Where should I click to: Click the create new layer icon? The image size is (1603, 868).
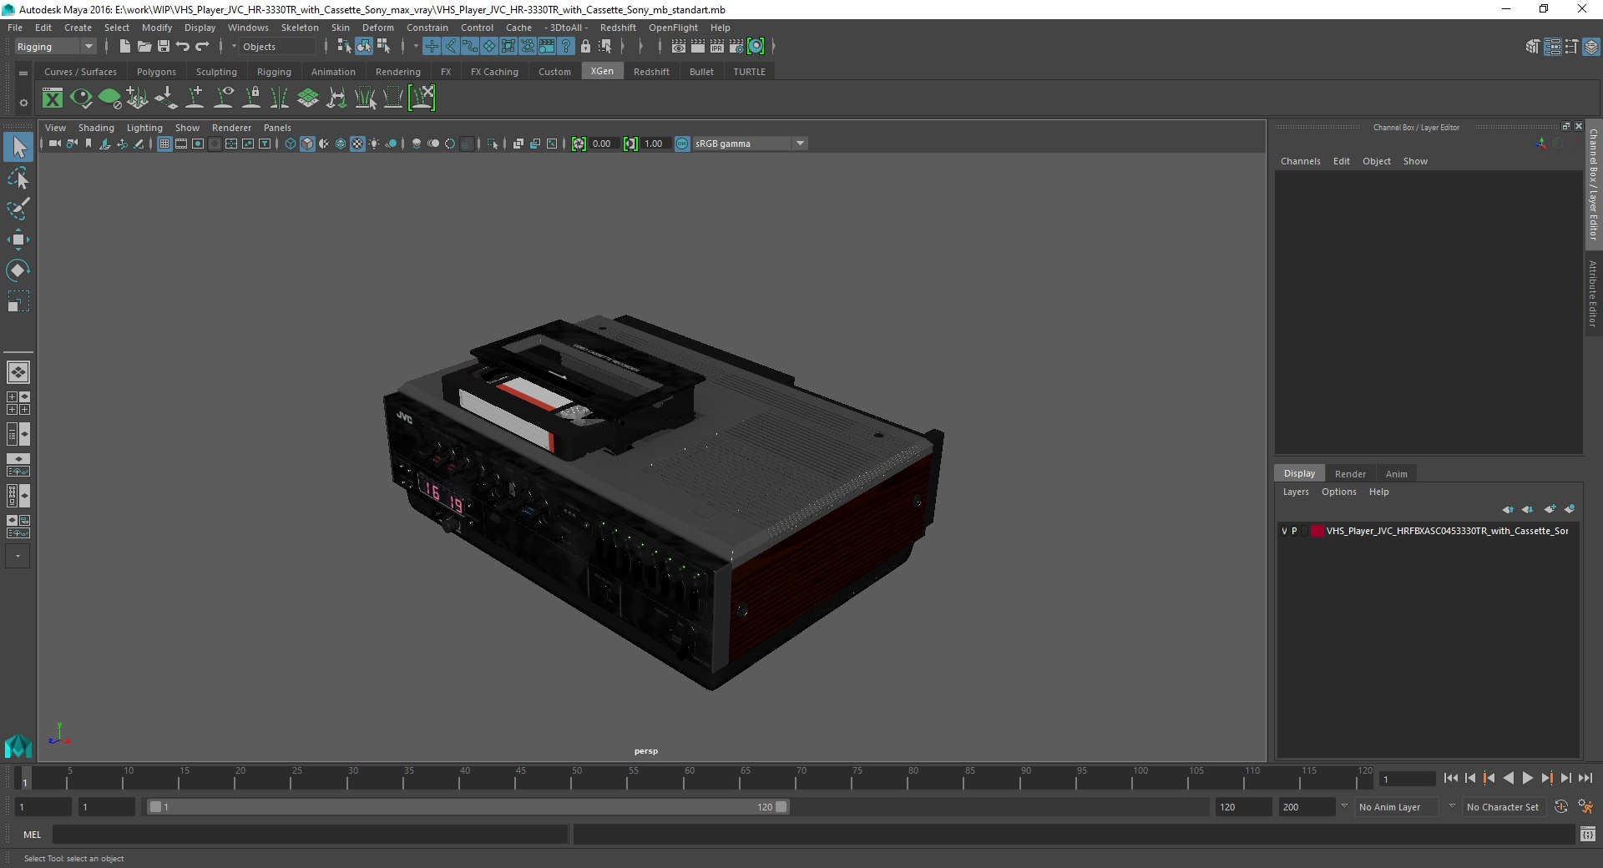tap(1550, 509)
